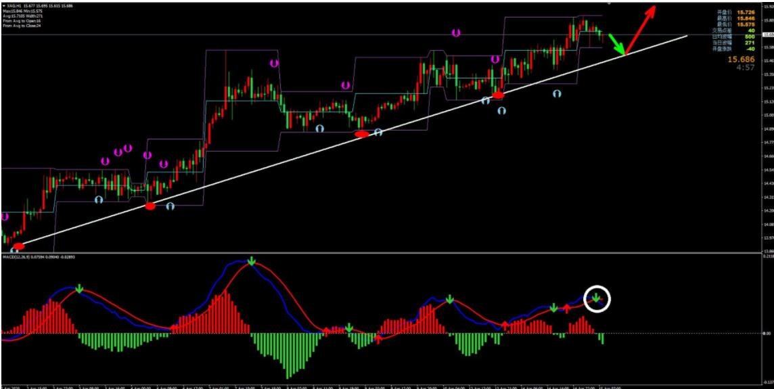This screenshot has width=774, height=389.
Task: Click the 日均波幅 value 500
Action: 750,37
